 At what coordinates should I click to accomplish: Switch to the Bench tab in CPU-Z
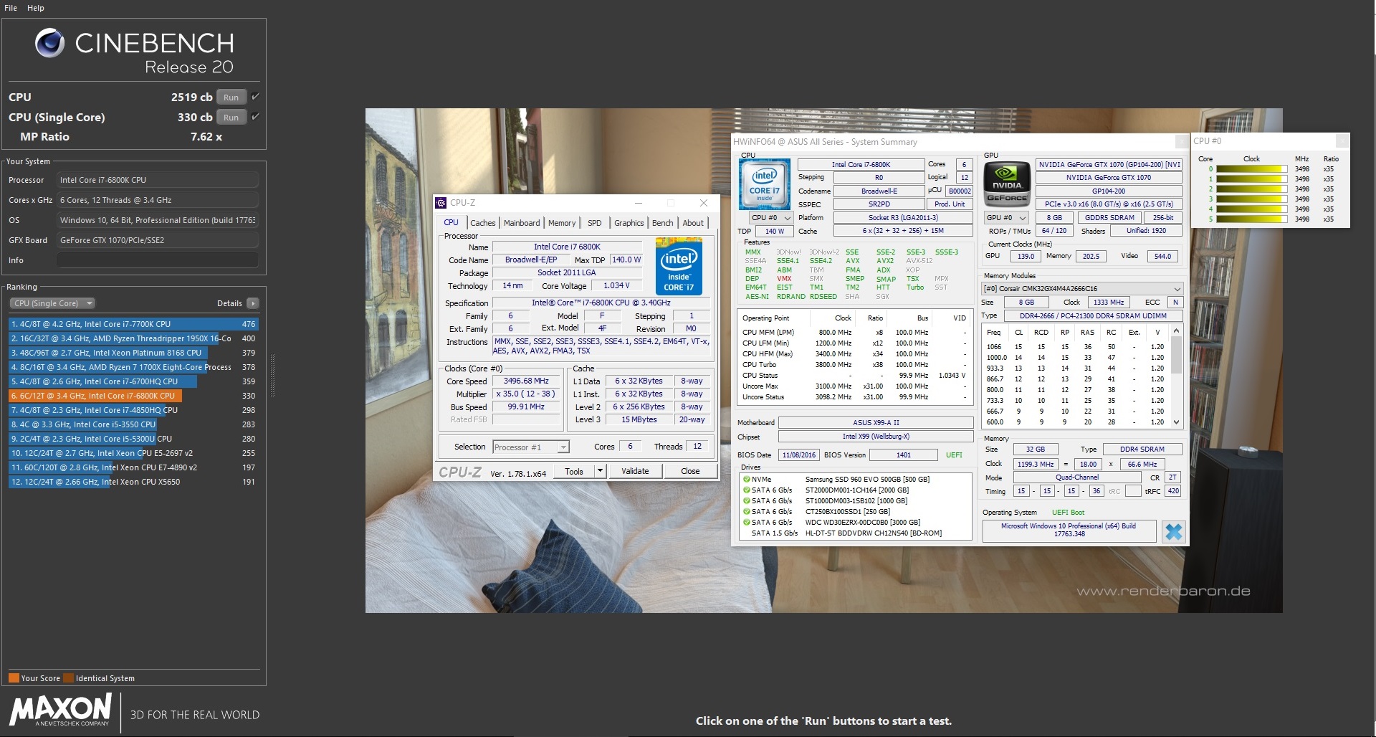click(x=663, y=224)
